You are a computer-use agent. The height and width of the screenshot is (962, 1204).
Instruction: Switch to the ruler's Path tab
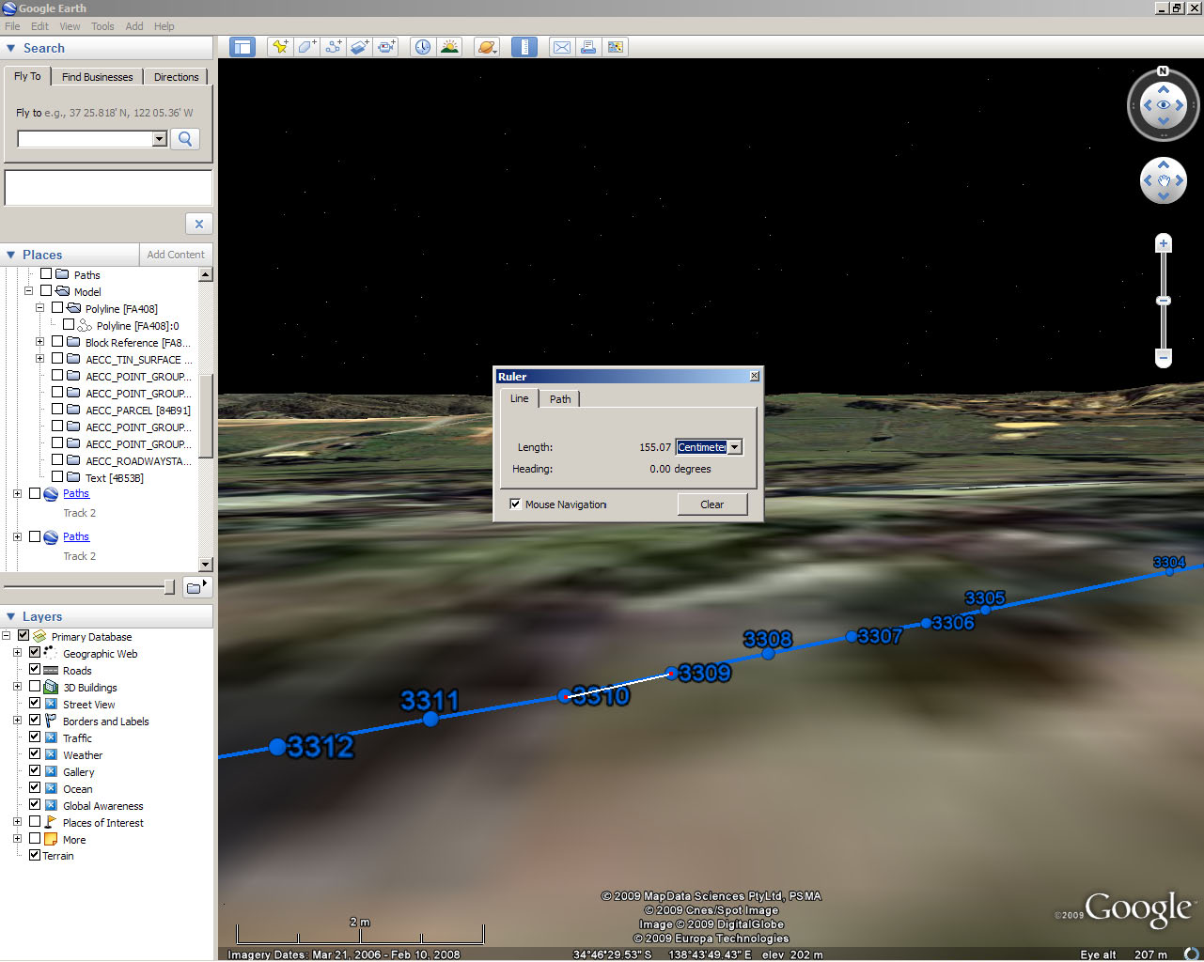(x=560, y=399)
